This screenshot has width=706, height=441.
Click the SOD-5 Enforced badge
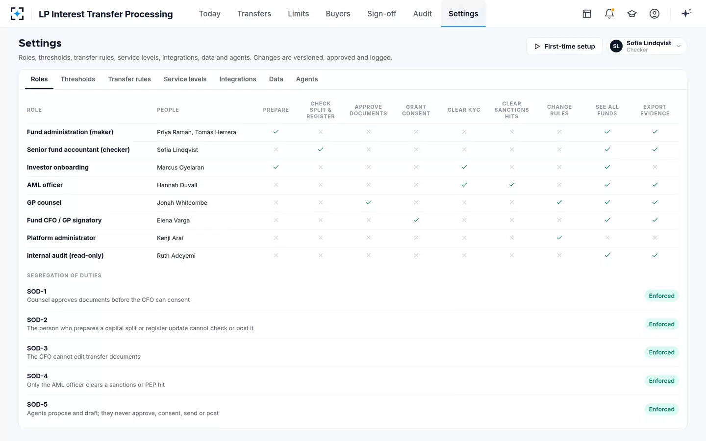coord(662,410)
